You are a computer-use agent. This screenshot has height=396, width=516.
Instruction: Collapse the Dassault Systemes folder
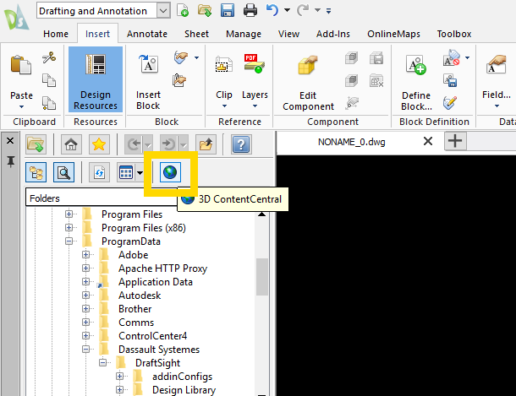(86, 349)
